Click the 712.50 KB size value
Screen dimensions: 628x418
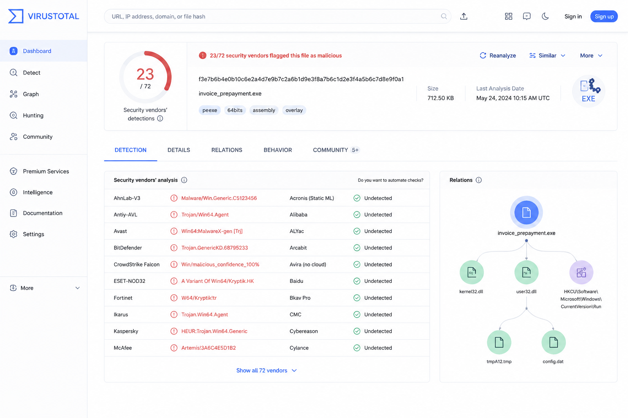440,98
